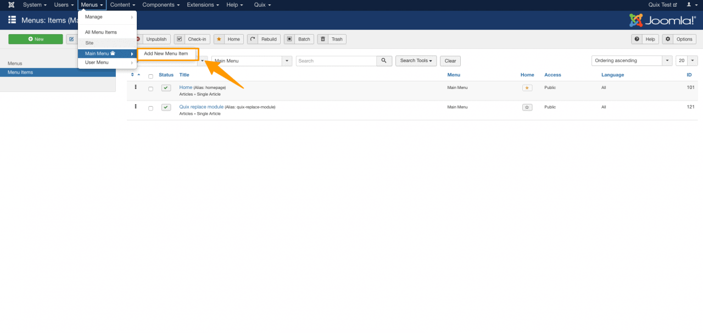Screen dimensions: 703x333
Task: Open the user account icon menu
Action: [x=690, y=4]
